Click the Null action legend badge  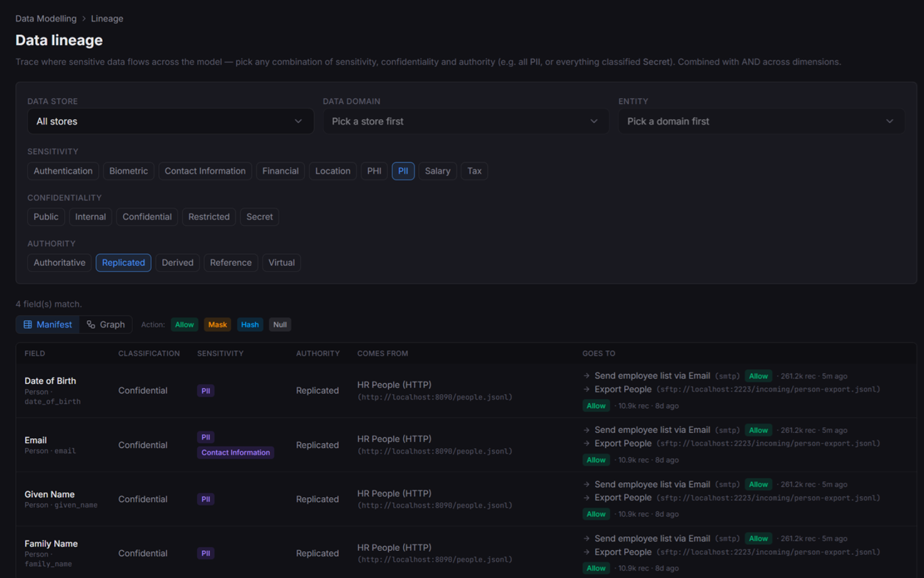(x=280, y=325)
